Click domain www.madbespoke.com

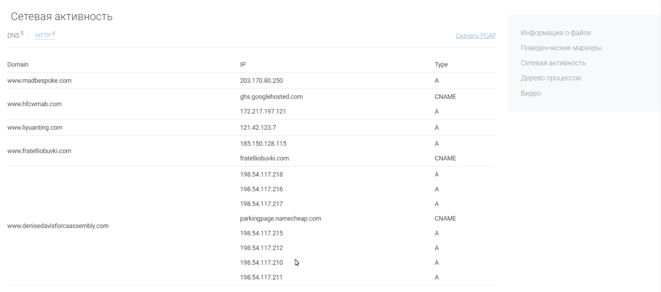[39, 80]
